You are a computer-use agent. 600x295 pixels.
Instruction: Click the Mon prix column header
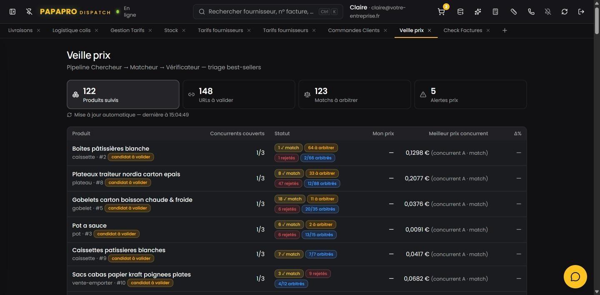point(383,134)
